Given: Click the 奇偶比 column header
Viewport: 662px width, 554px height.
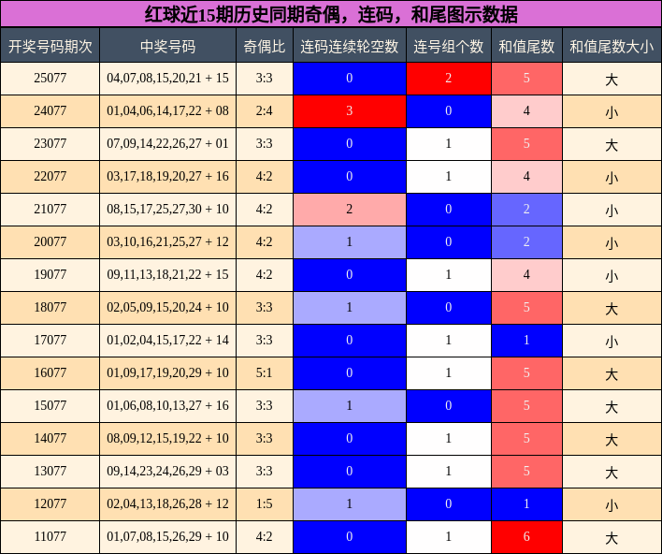Looking at the screenshot, I should pos(265,46).
